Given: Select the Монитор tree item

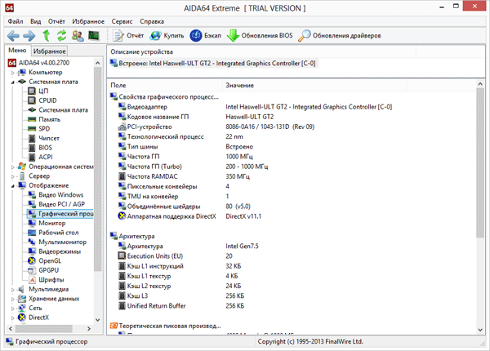Looking at the screenshot, I should (47, 224).
